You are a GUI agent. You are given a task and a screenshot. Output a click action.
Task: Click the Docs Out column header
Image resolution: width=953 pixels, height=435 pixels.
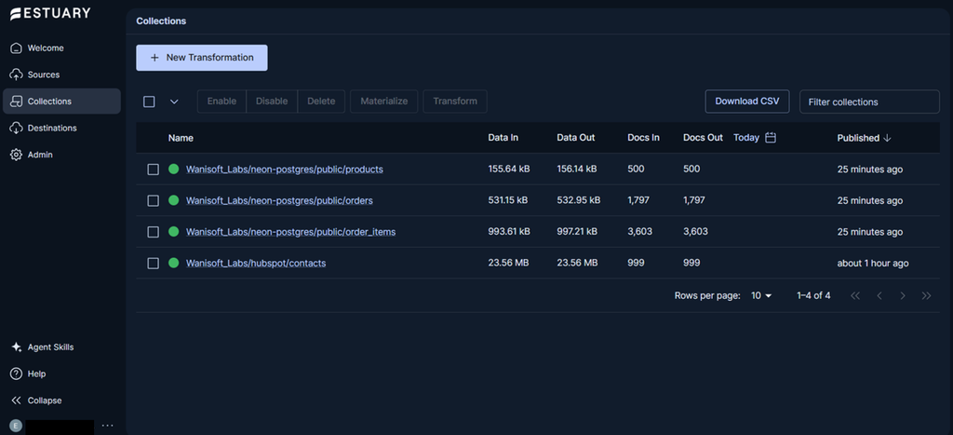(x=704, y=138)
